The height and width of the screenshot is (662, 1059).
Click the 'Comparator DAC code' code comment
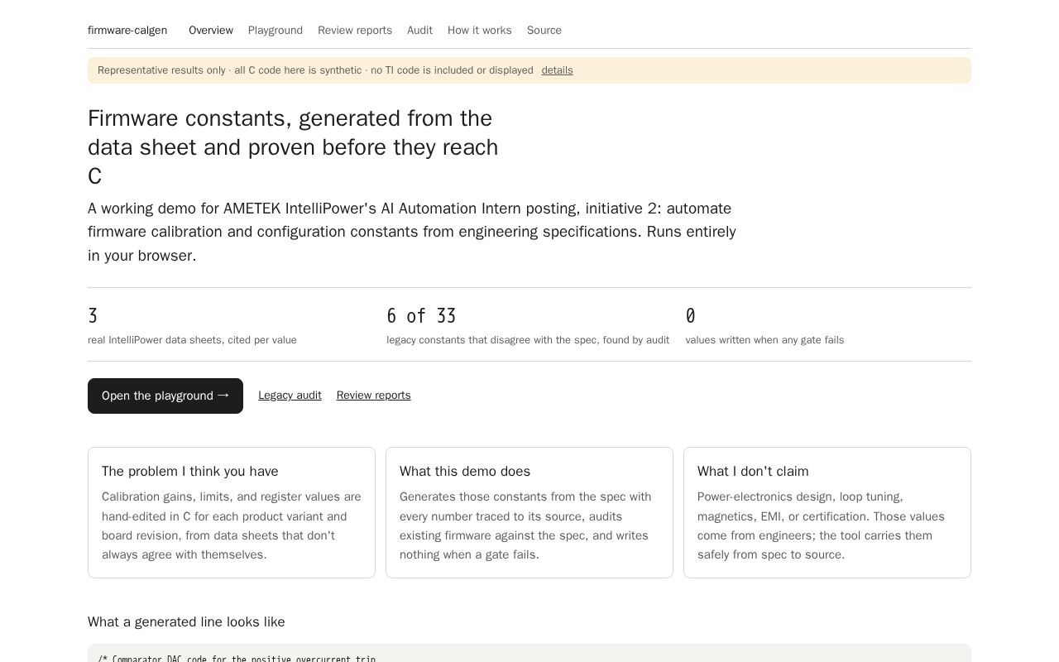(x=237, y=659)
